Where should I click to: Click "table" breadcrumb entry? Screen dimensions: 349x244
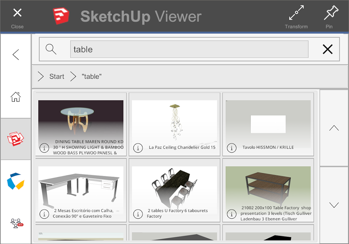pyautogui.click(x=91, y=76)
